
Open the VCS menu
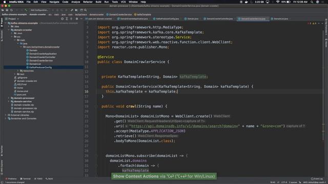123,2
